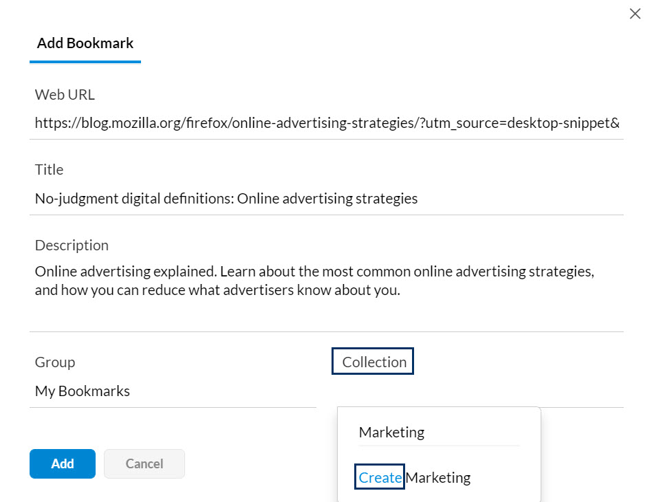Click the description line starting with 'and how'
Screen dimensions: 650x502
(x=217, y=290)
